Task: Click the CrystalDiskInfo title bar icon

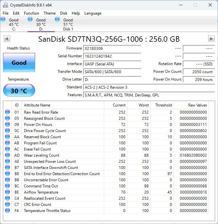Action: pos(5,5)
